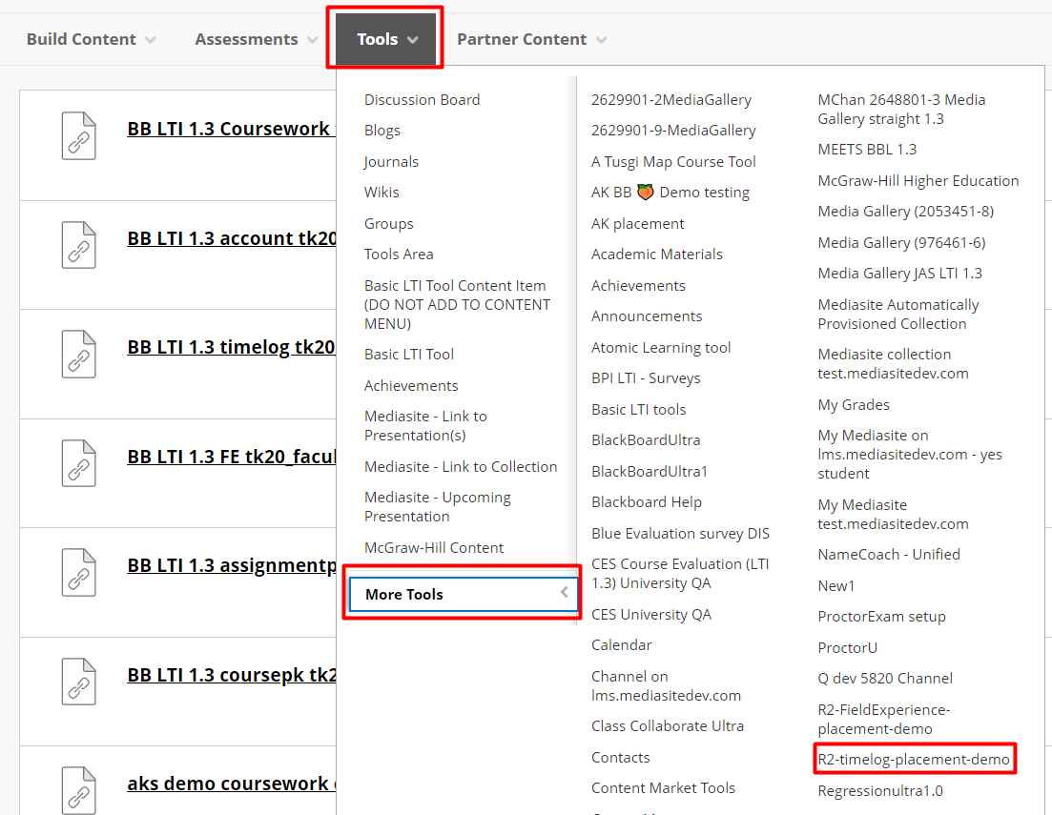
Task: Select Academic Materials tool
Action: click(657, 255)
